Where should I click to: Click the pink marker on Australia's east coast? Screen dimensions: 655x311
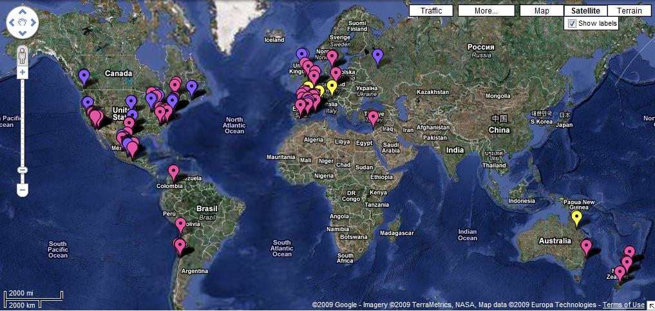[587, 247]
